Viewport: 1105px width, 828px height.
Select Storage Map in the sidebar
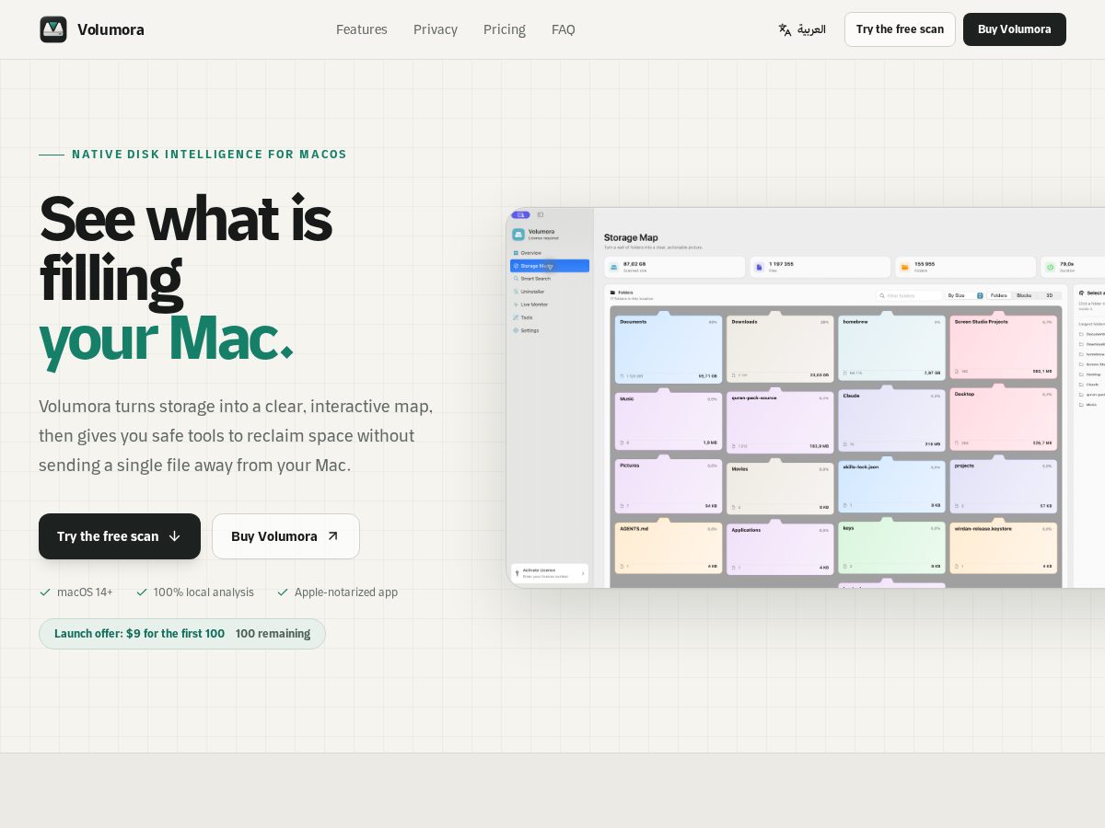[550, 266]
